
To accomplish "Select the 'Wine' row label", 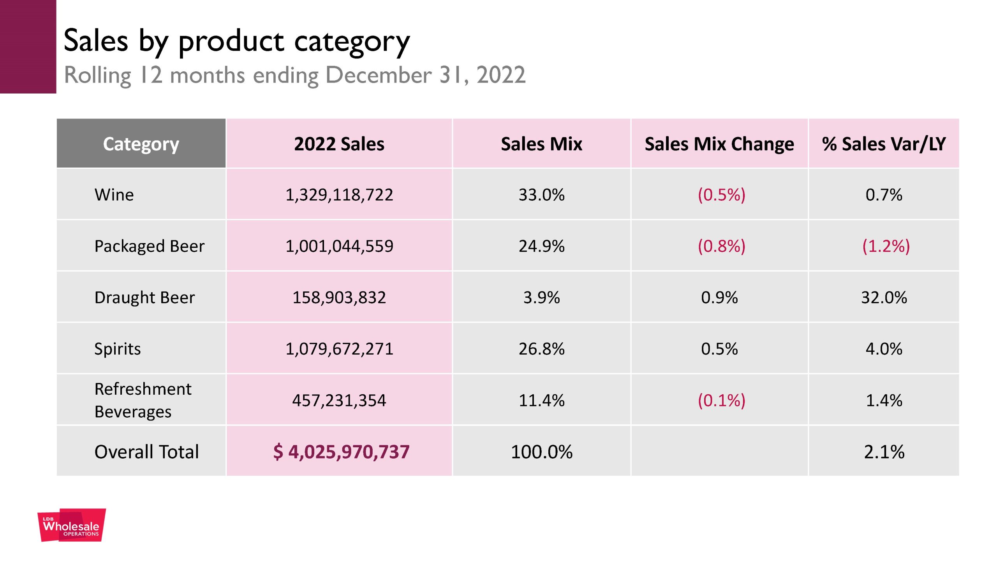I will [114, 194].
